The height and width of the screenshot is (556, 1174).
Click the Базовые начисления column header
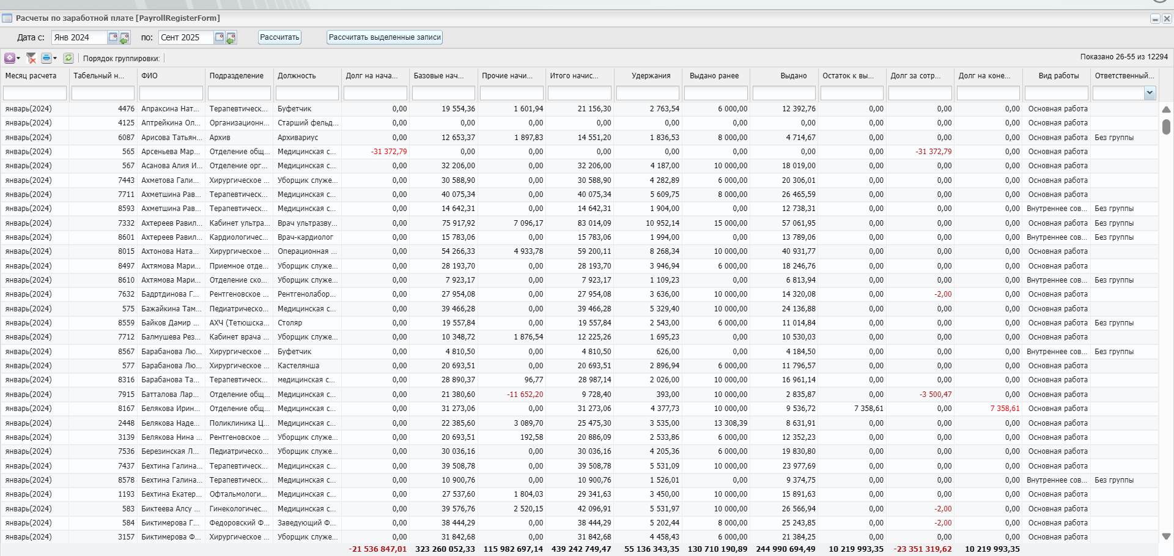tap(443, 76)
